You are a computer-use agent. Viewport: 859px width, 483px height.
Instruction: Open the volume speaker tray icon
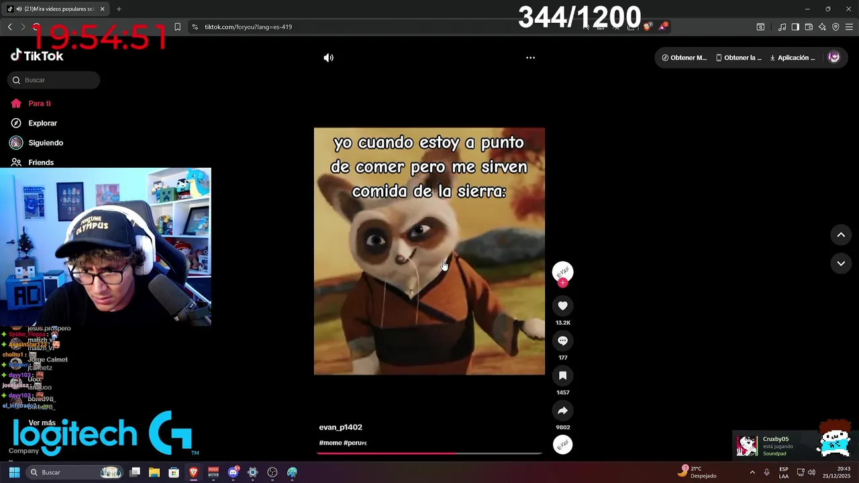tap(812, 472)
